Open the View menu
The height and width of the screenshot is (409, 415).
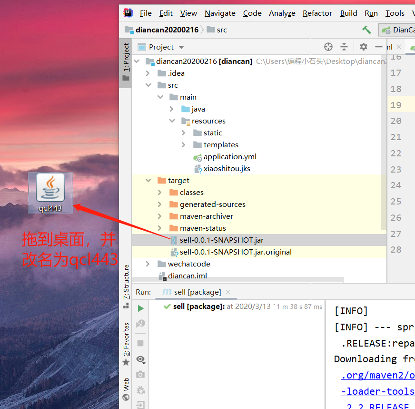tap(188, 13)
